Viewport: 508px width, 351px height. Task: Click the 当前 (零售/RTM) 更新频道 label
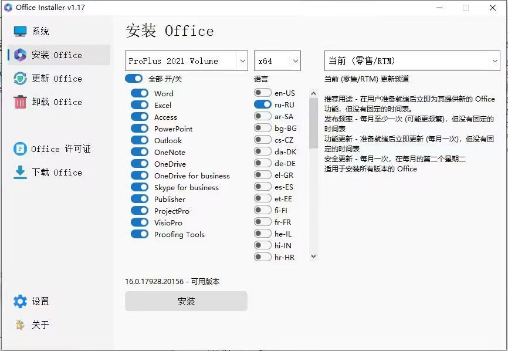click(x=367, y=79)
